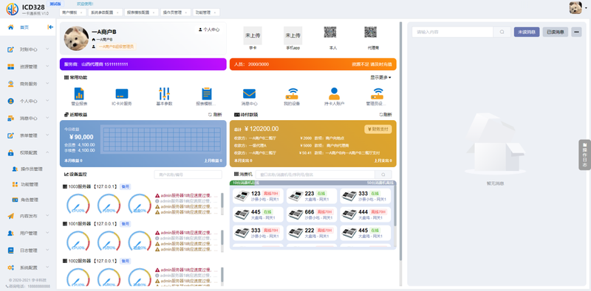The image size is (591, 291).
Task: Switch to the 操作员管理 tab in top bar
Action: tap(171, 13)
